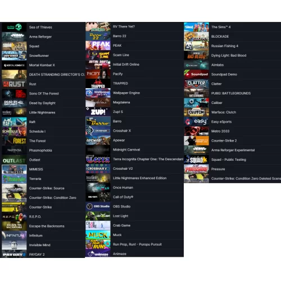This screenshot has width=281, height=281.
Task: Click the Animaze thumbnail
Action: tap(98, 253)
